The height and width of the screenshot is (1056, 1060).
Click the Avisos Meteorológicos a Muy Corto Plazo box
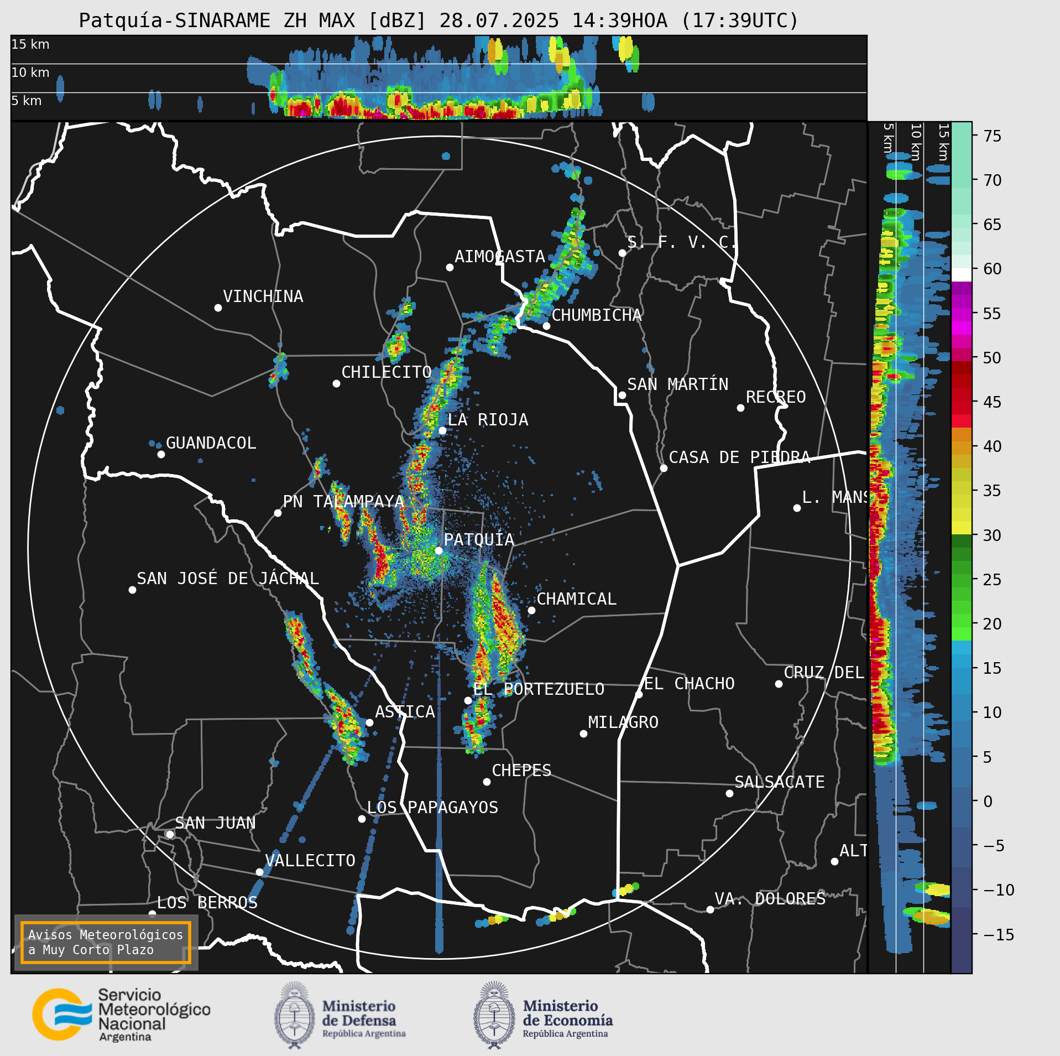[106, 942]
